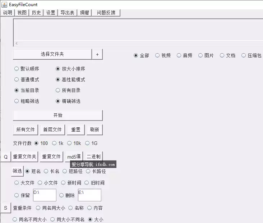263x223 pixels.
Task: Choose 高性能模式 radio option
Action: pos(70,79)
